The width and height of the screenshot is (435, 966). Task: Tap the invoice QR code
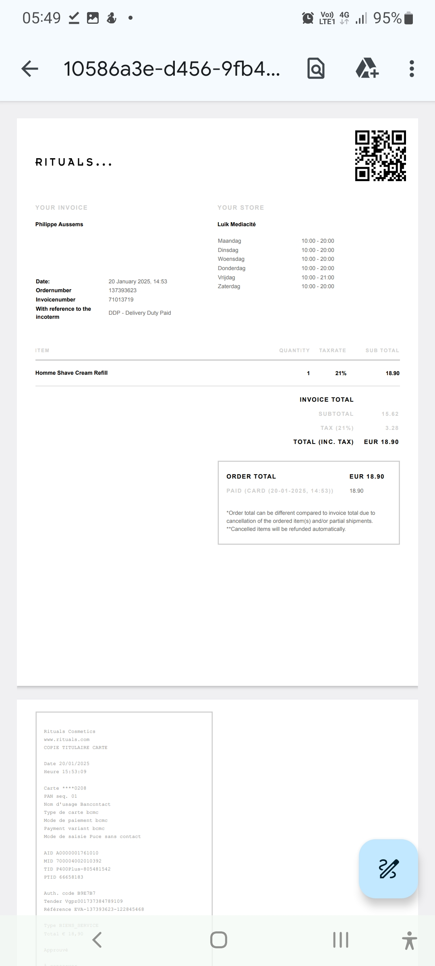click(x=380, y=156)
